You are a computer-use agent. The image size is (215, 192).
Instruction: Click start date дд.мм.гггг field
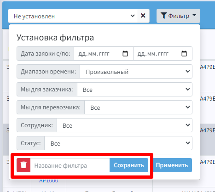[104, 54]
